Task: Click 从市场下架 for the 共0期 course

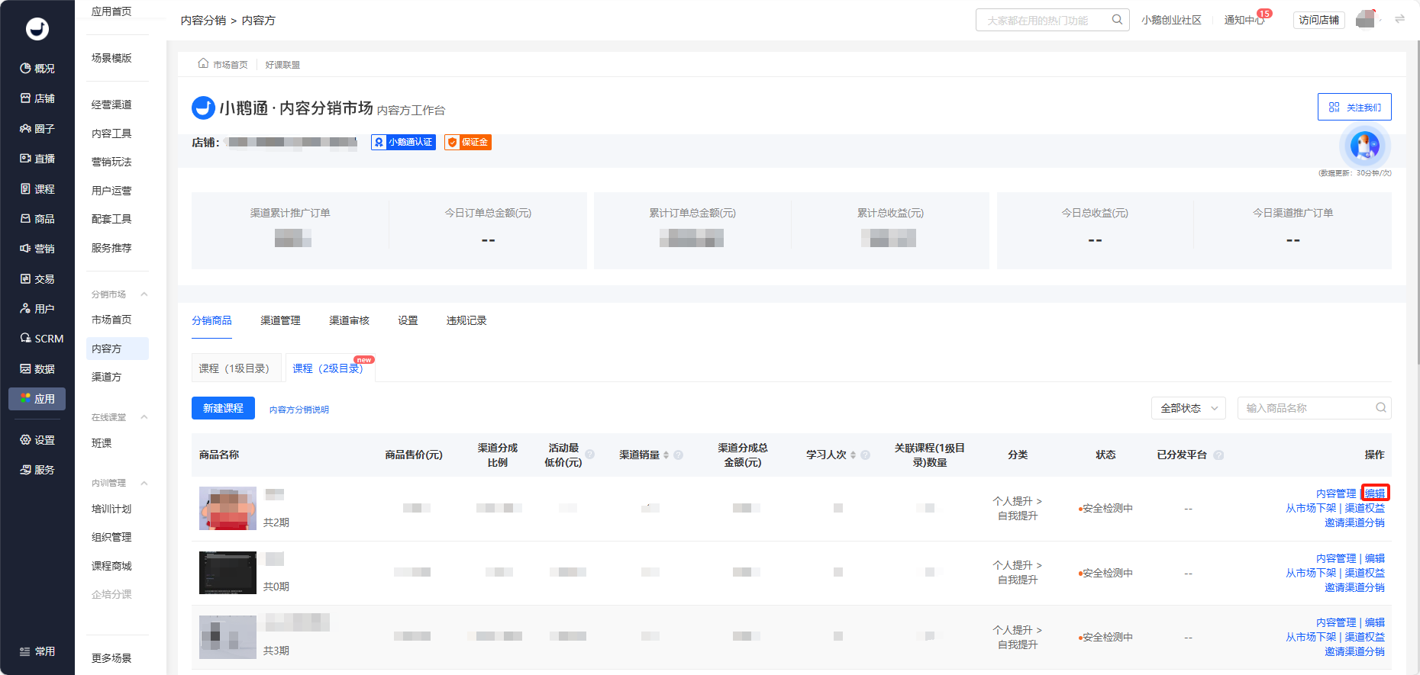Action: (1311, 573)
